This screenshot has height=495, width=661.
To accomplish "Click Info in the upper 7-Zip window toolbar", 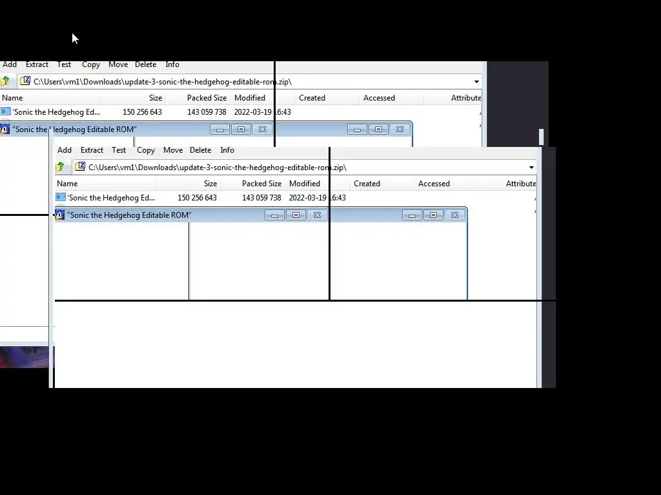I will point(172,64).
